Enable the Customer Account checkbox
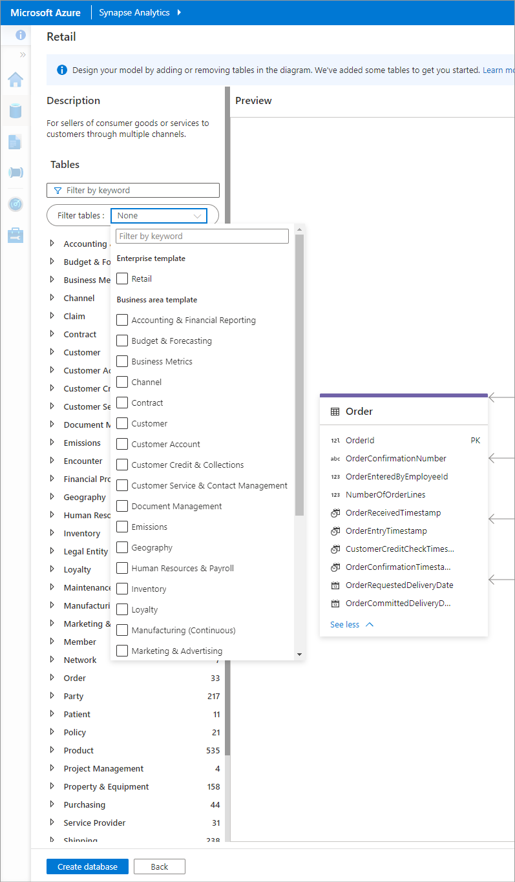This screenshot has width=515, height=882. click(121, 444)
